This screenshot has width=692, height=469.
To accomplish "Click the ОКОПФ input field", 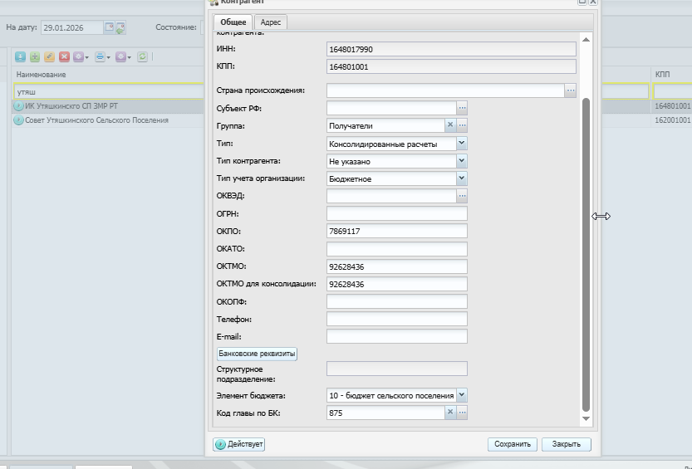I will (397, 301).
